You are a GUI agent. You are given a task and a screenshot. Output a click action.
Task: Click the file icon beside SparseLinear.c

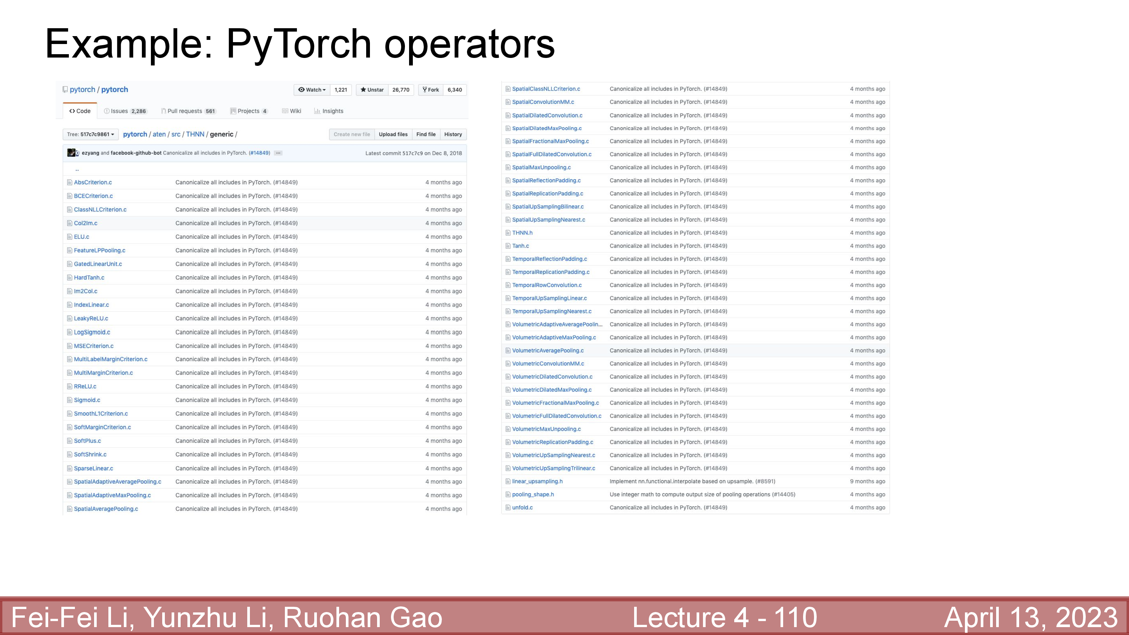(69, 468)
